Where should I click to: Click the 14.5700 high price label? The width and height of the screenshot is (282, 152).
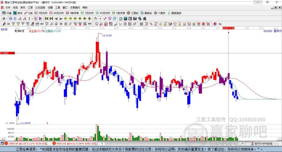click(x=107, y=35)
